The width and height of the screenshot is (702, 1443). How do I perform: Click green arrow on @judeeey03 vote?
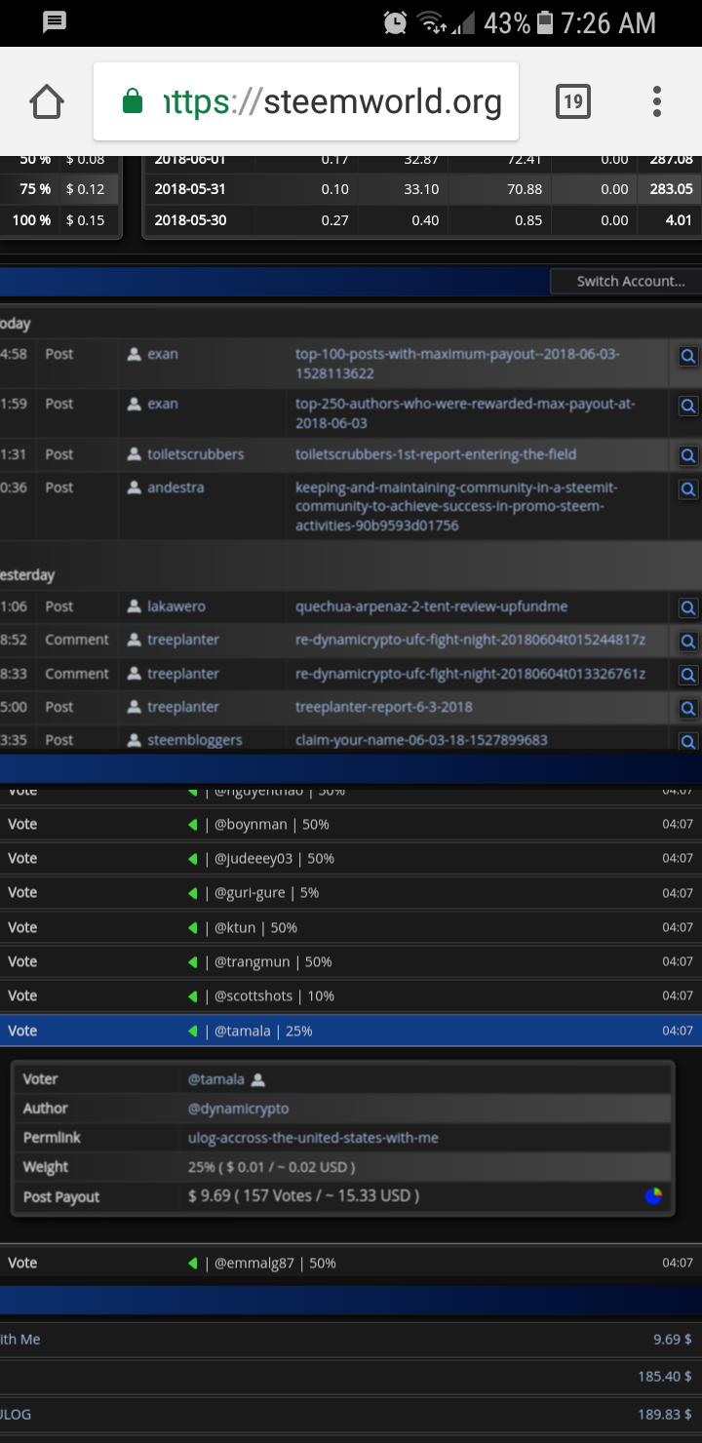(193, 859)
